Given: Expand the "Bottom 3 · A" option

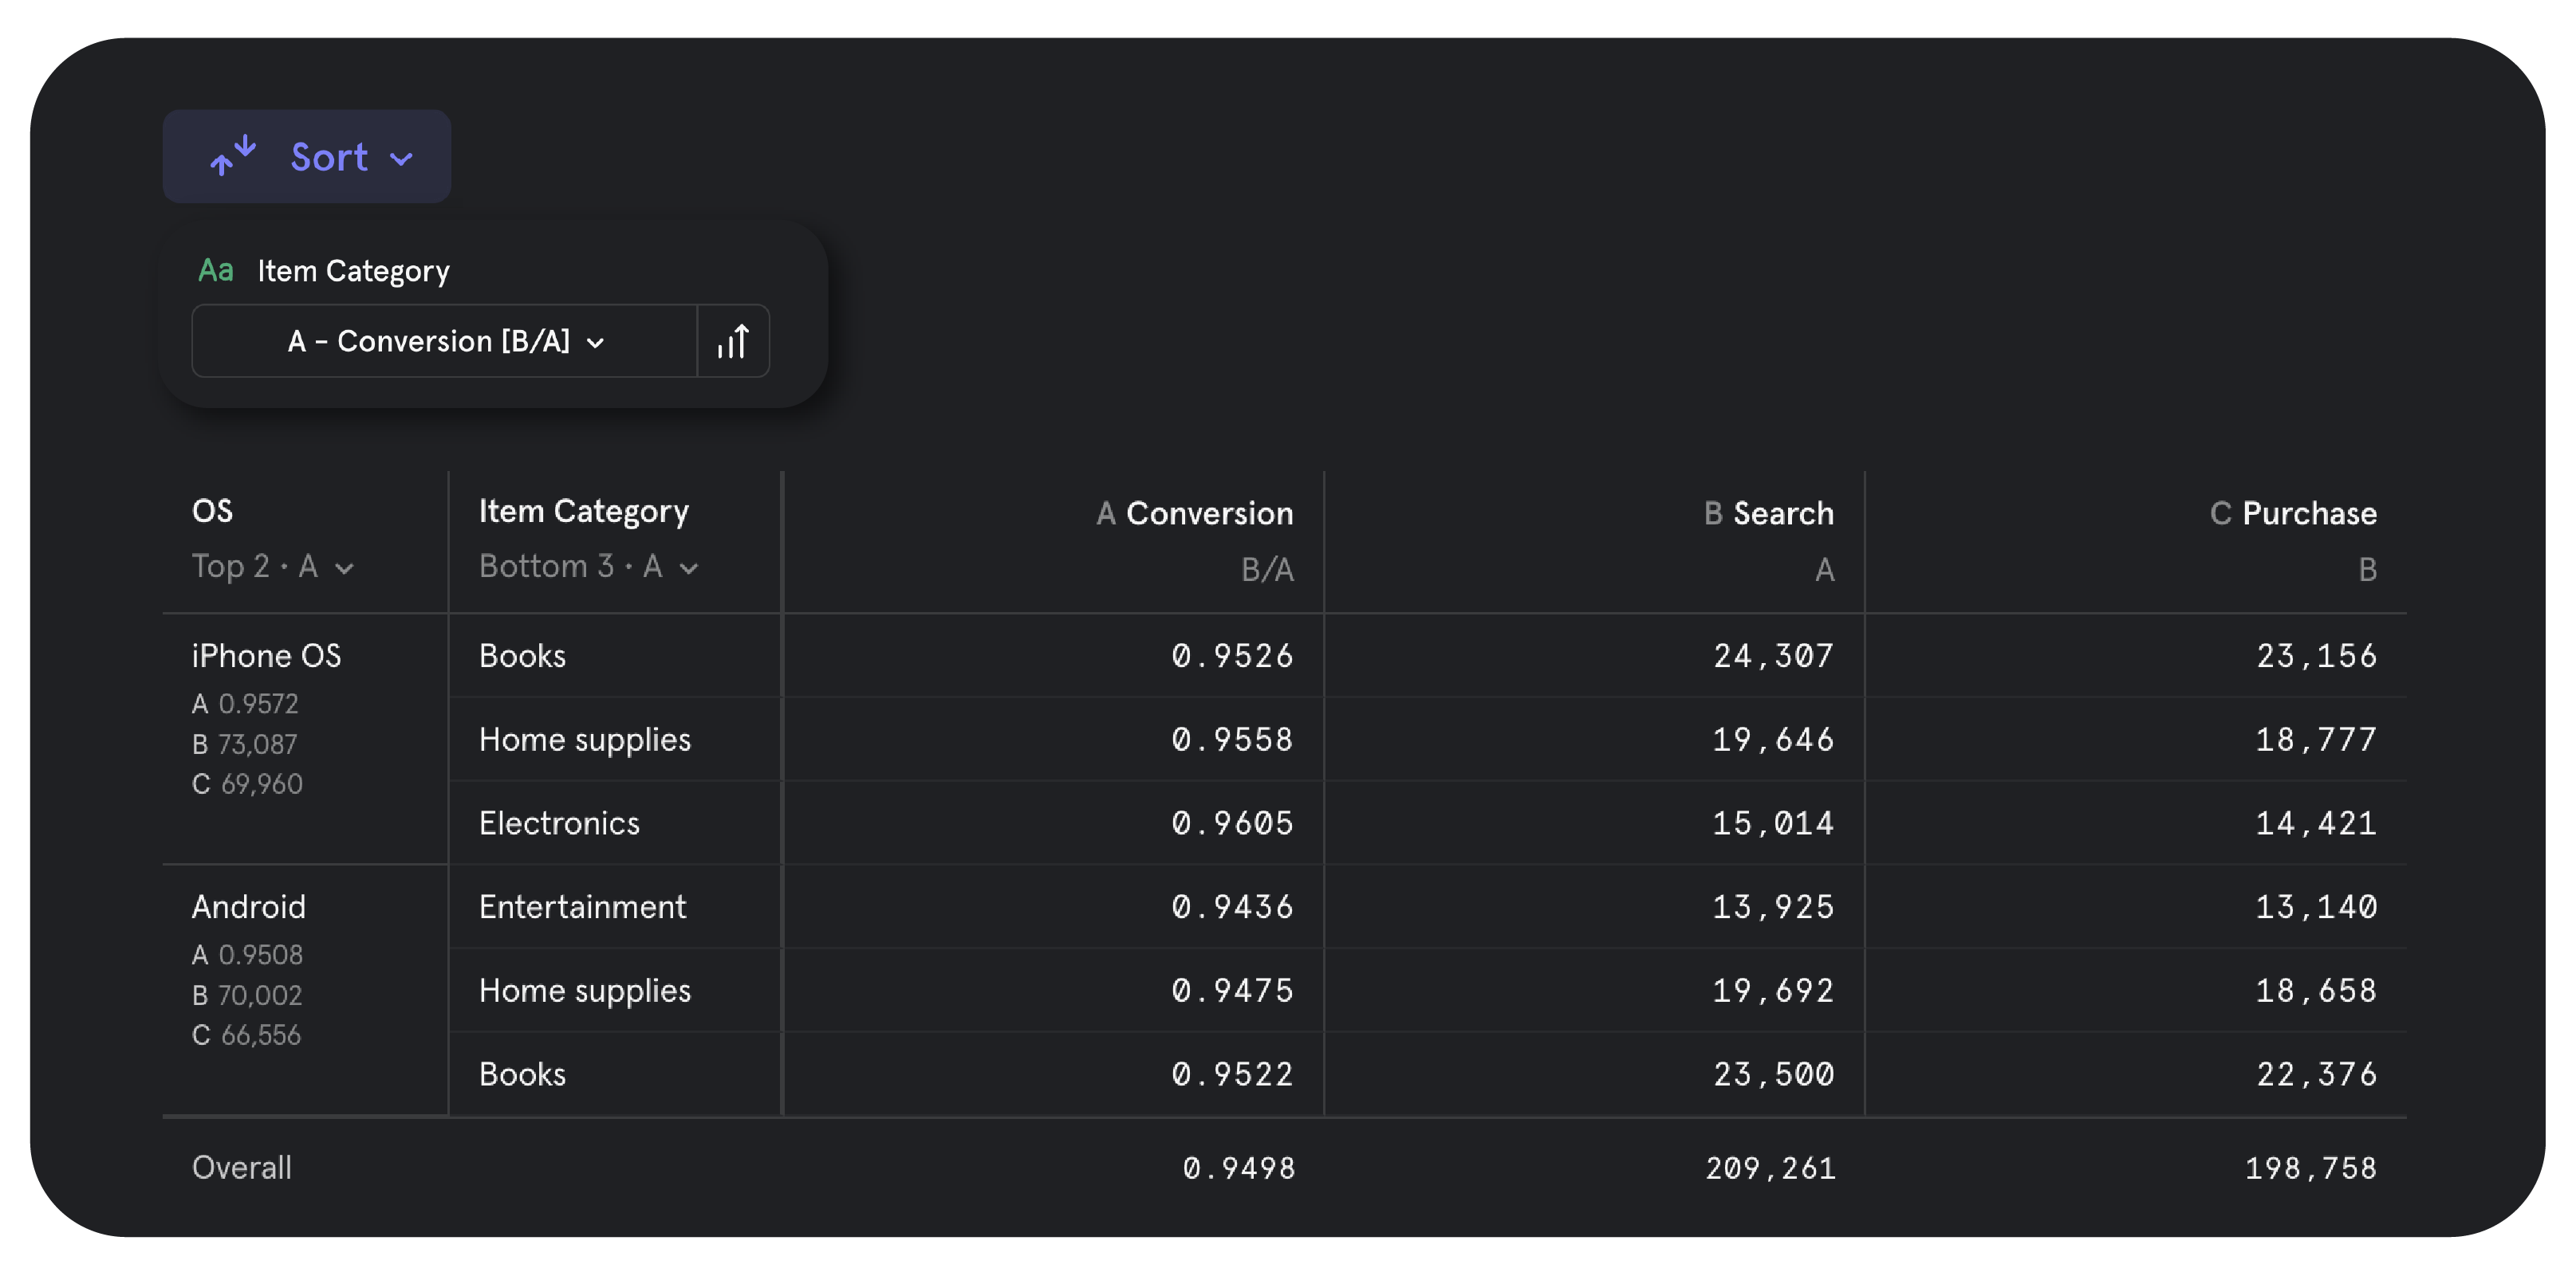Looking at the screenshot, I should point(586,567).
